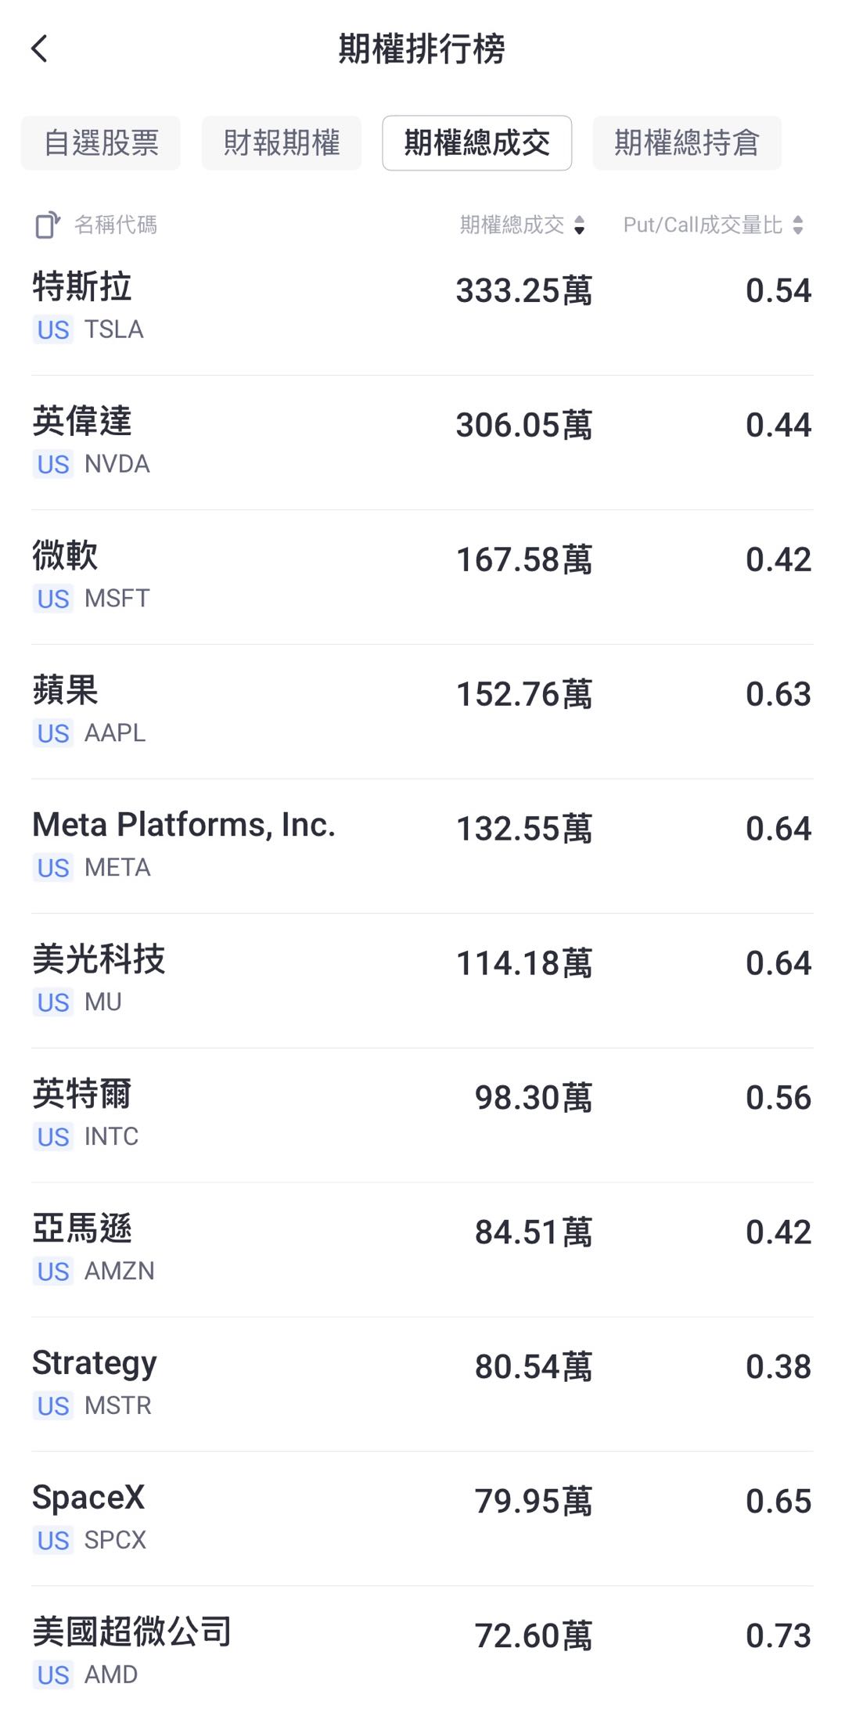Go back using the top-left arrow
The image size is (845, 1709).
pyautogui.click(x=40, y=49)
